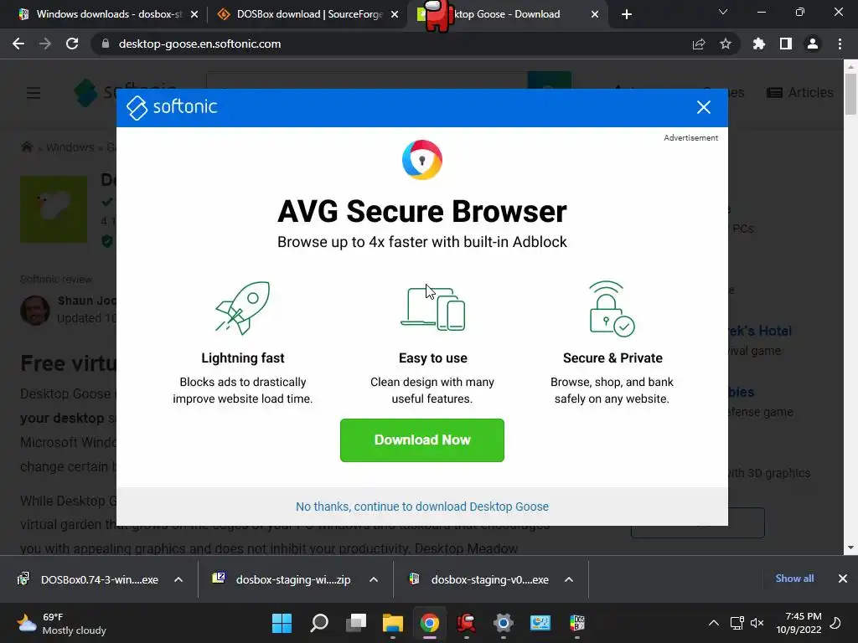This screenshot has width=858, height=643.
Task: Open Task View on taskbar
Action: pos(355,623)
